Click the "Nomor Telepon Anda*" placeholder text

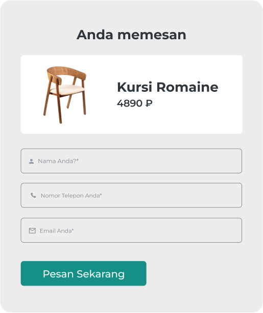coord(71,196)
